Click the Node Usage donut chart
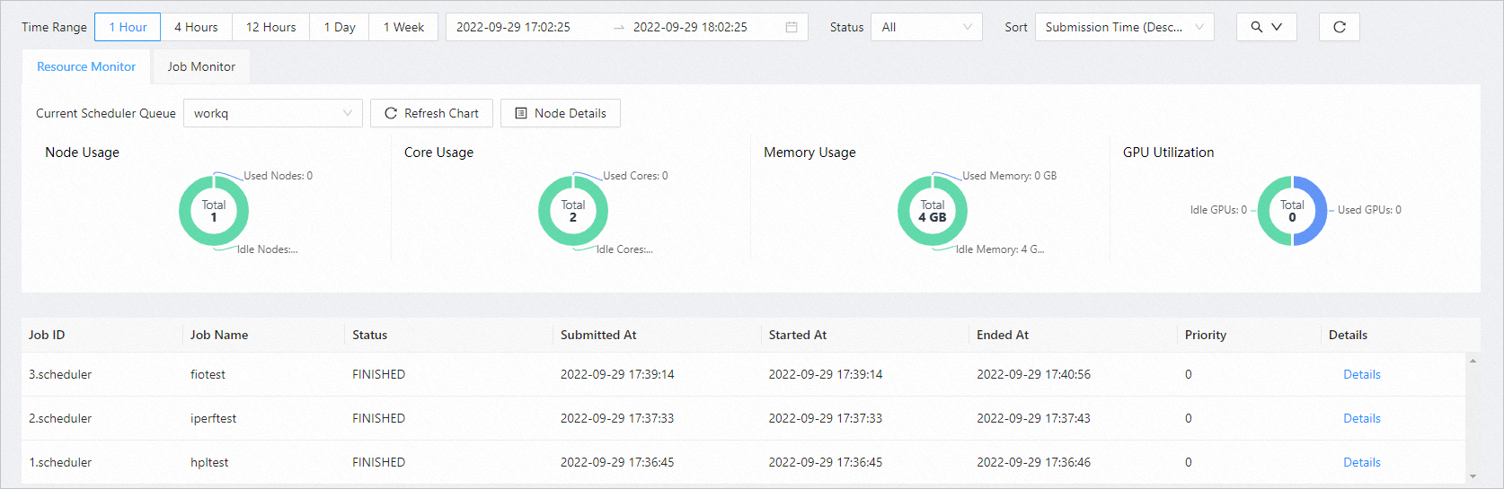This screenshot has height=489, width=1504. click(x=214, y=211)
